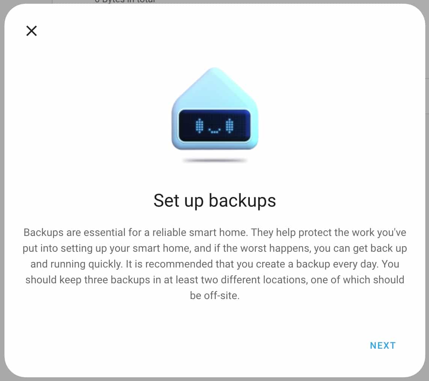Close the Set up backups dialog
This screenshot has width=429, height=381.
[x=32, y=31]
